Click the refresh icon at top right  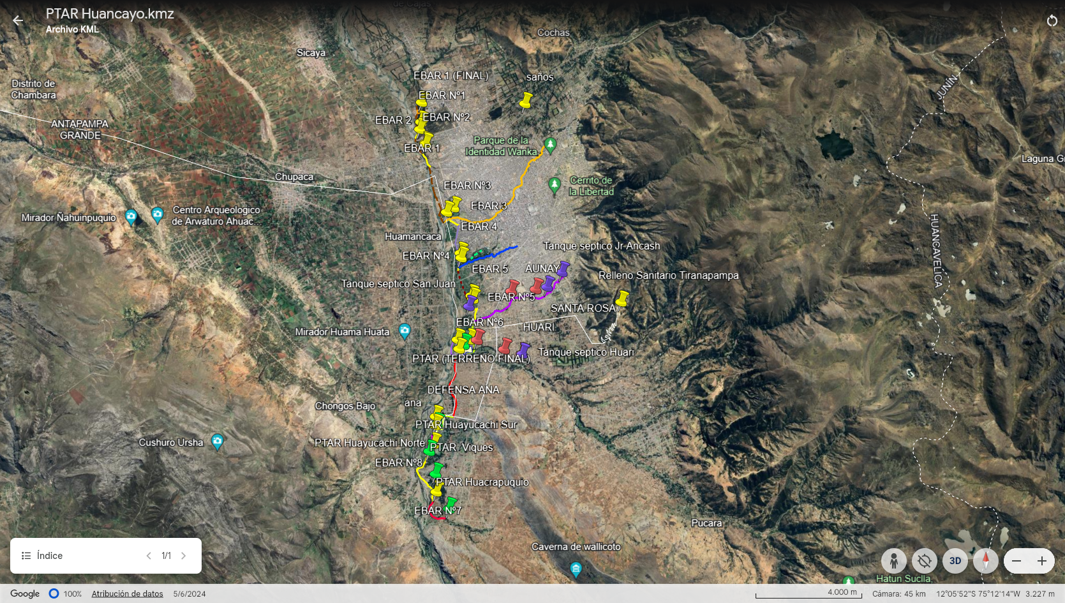1052,20
